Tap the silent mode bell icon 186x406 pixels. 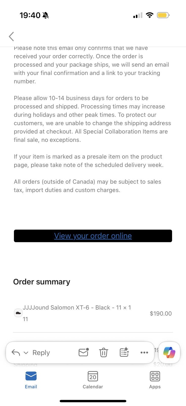tap(46, 15)
